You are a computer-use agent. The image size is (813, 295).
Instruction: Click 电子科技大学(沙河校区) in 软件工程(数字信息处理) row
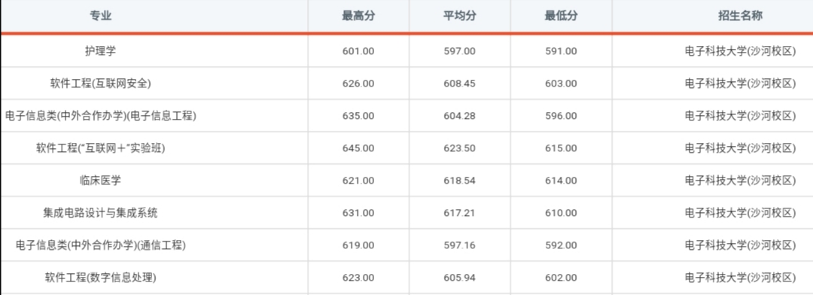click(740, 278)
